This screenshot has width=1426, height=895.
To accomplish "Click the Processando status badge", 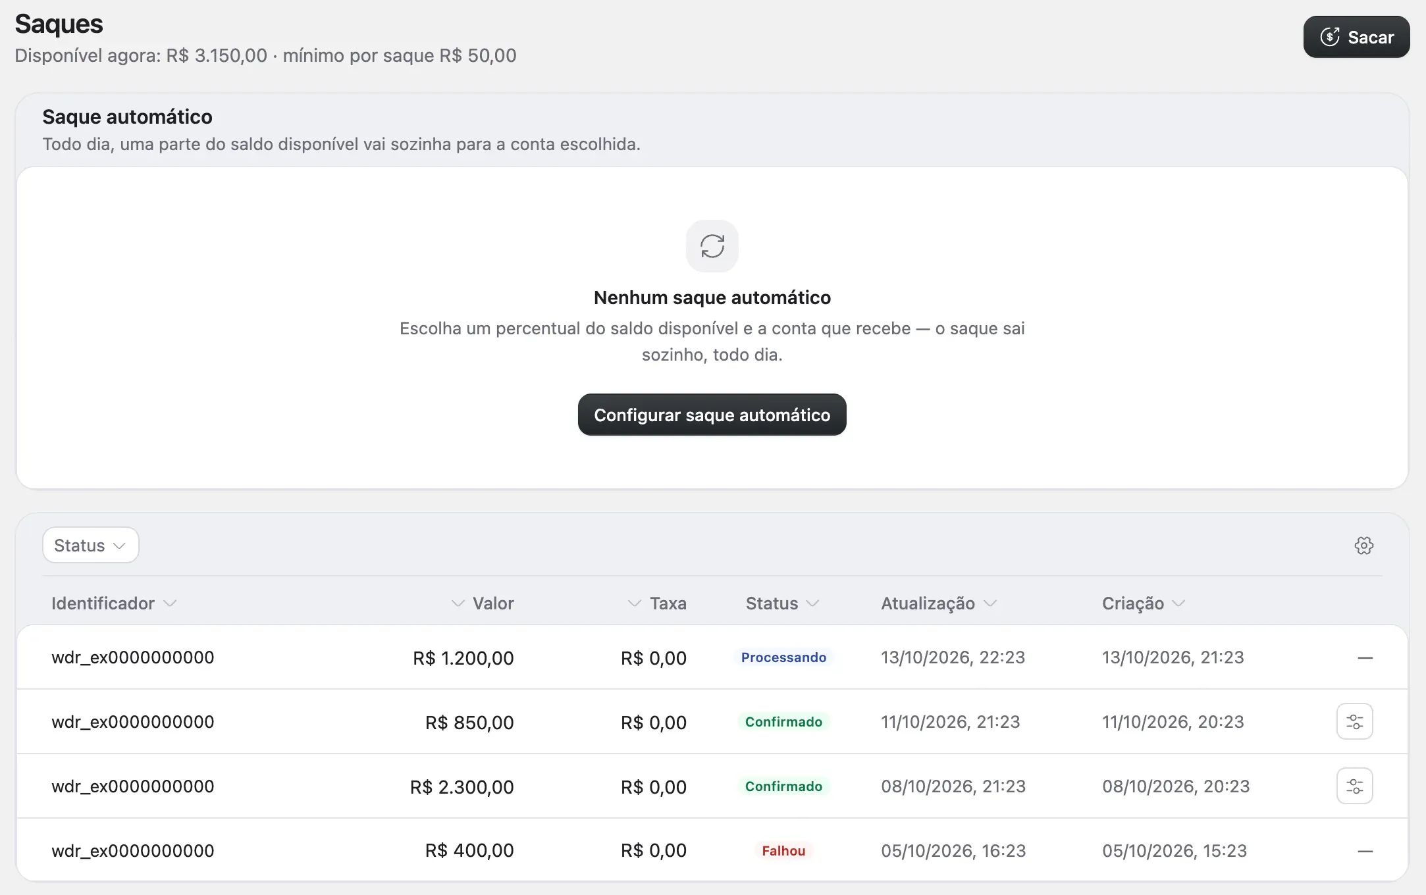I will coord(783,657).
